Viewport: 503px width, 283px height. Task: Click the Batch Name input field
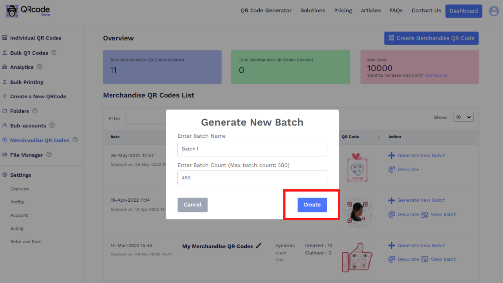(x=252, y=149)
